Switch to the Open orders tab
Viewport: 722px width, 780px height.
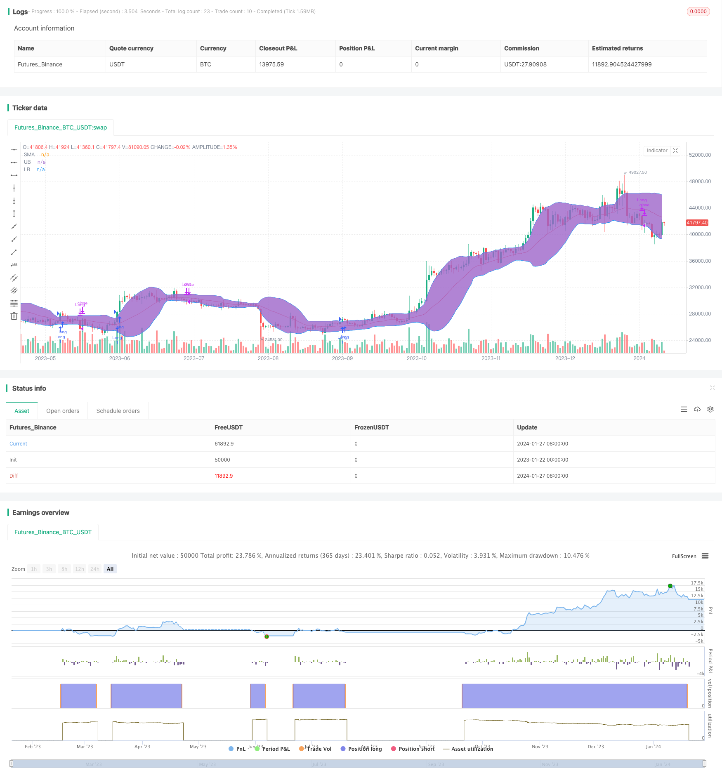pyautogui.click(x=63, y=411)
